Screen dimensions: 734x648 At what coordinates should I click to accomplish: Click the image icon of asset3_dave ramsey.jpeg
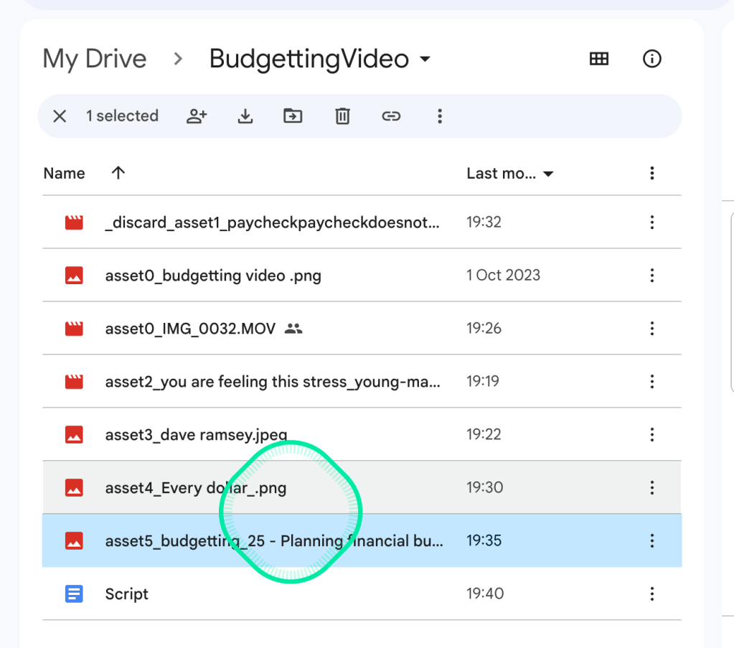coord(74,434)
